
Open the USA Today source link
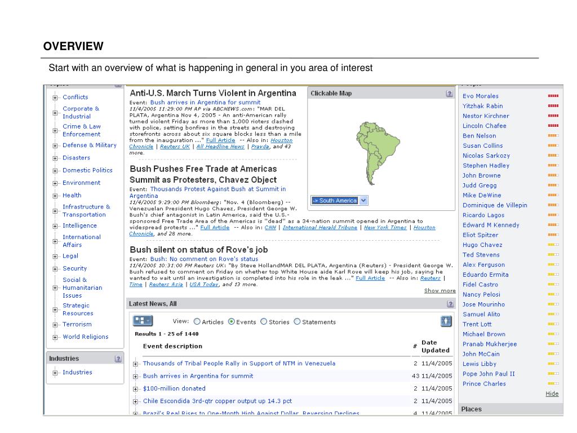[x=204, y=284]
